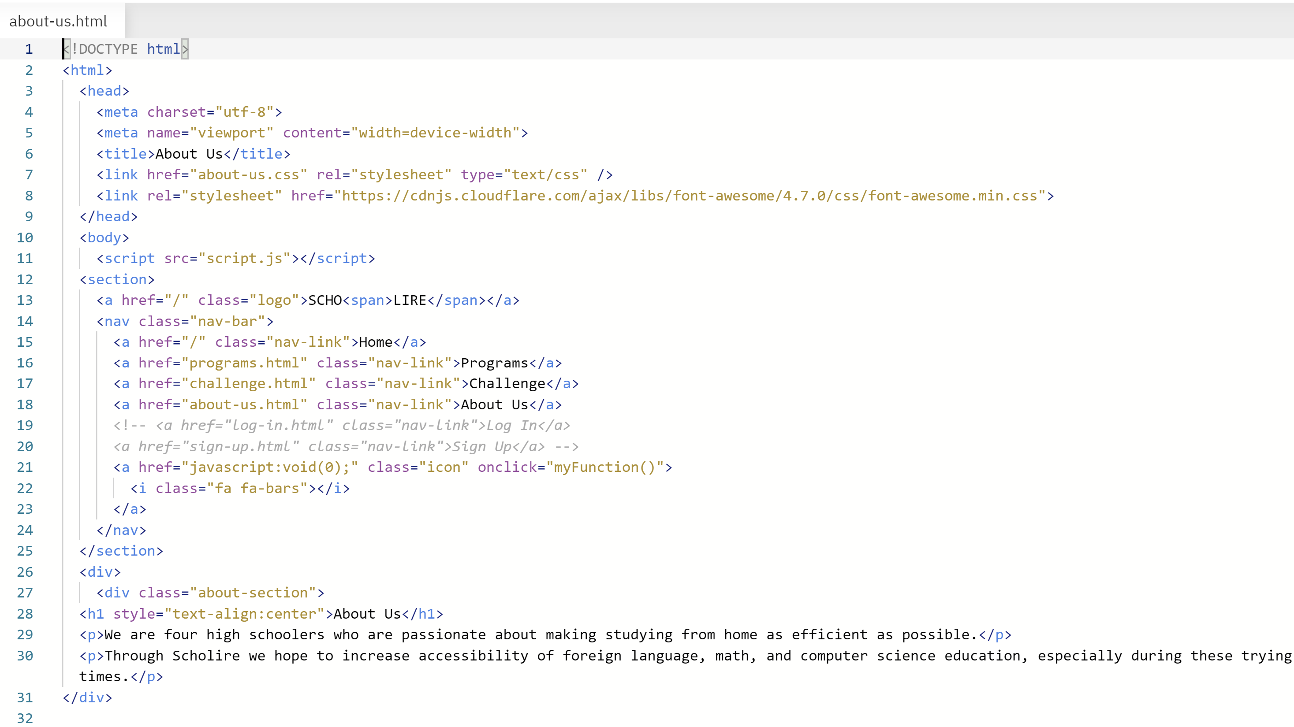Click the script.js src attribute value
Viewport: 1294px width, 727px height.
(244, 259)
